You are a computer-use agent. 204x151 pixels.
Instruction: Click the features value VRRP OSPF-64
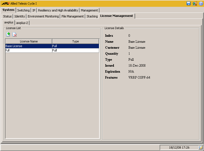tap(139, 78)
